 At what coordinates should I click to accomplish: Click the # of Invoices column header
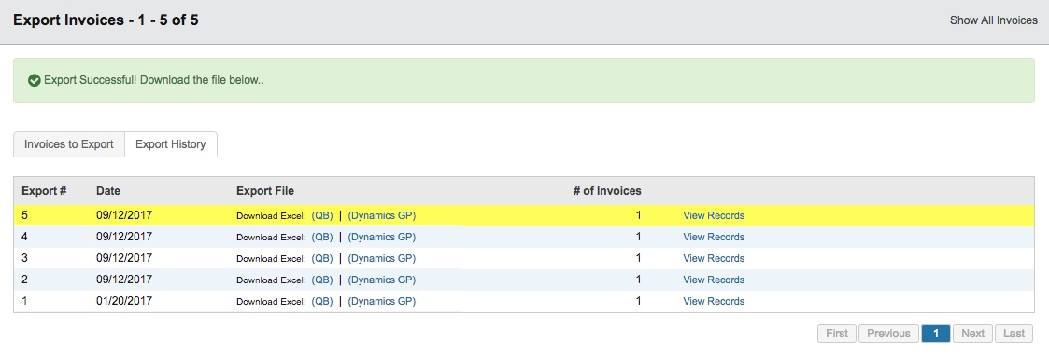click(607, 191)
